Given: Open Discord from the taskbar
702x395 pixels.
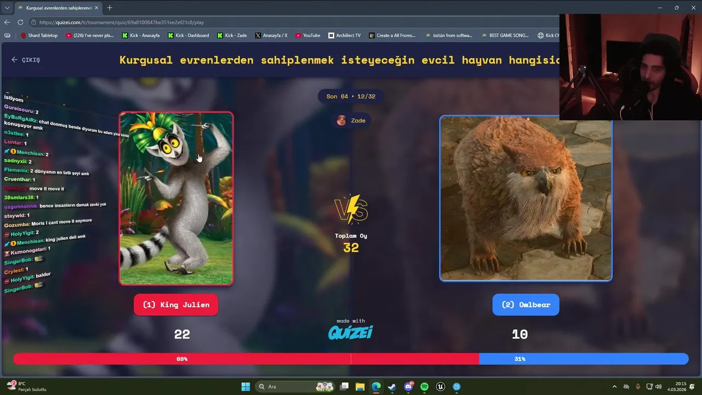Looking at the screenshot, I should tap(408, 387).
